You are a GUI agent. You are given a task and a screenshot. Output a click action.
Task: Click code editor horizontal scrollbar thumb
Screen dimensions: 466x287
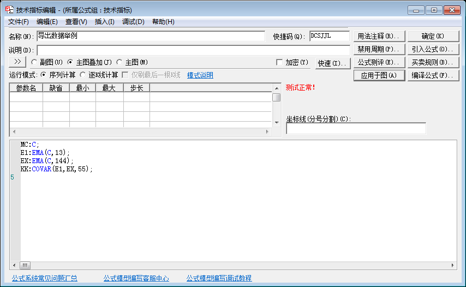point(25,265)
